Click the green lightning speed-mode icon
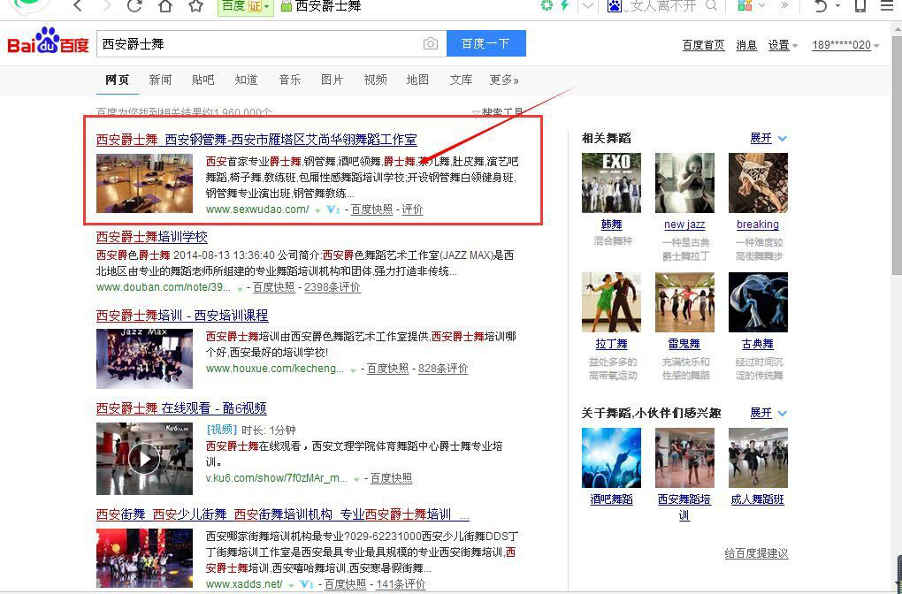The height and width of the screenshot is (594, 902). 564,6
